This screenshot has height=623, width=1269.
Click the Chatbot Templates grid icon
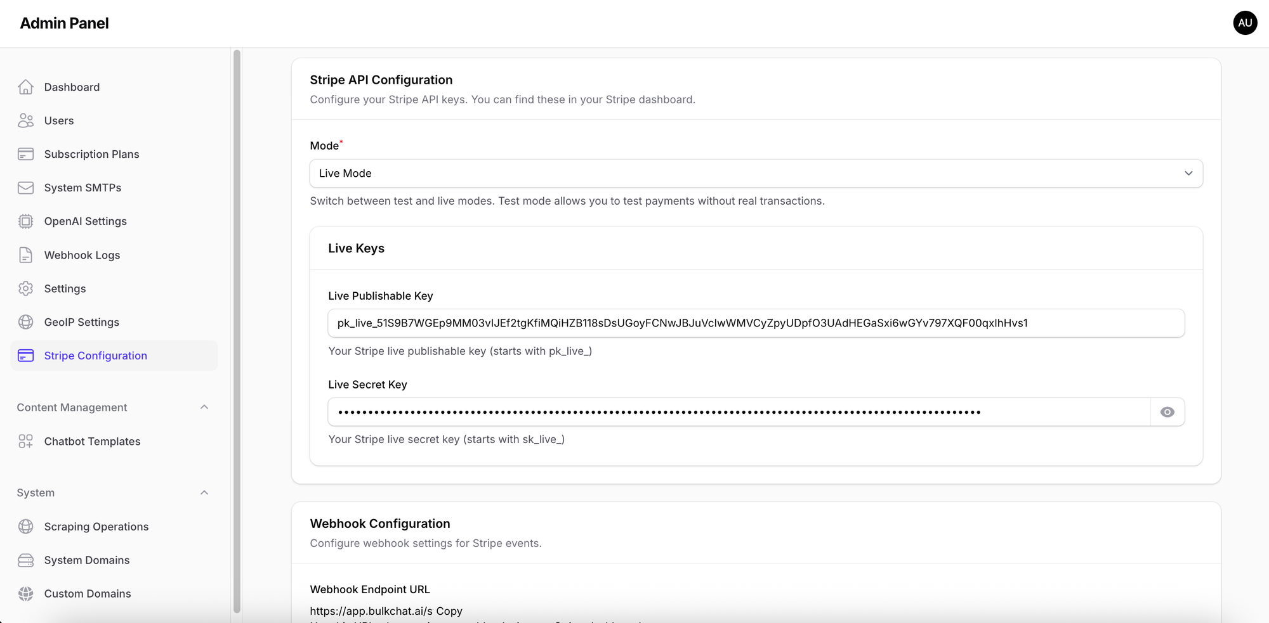pos(25,441)
